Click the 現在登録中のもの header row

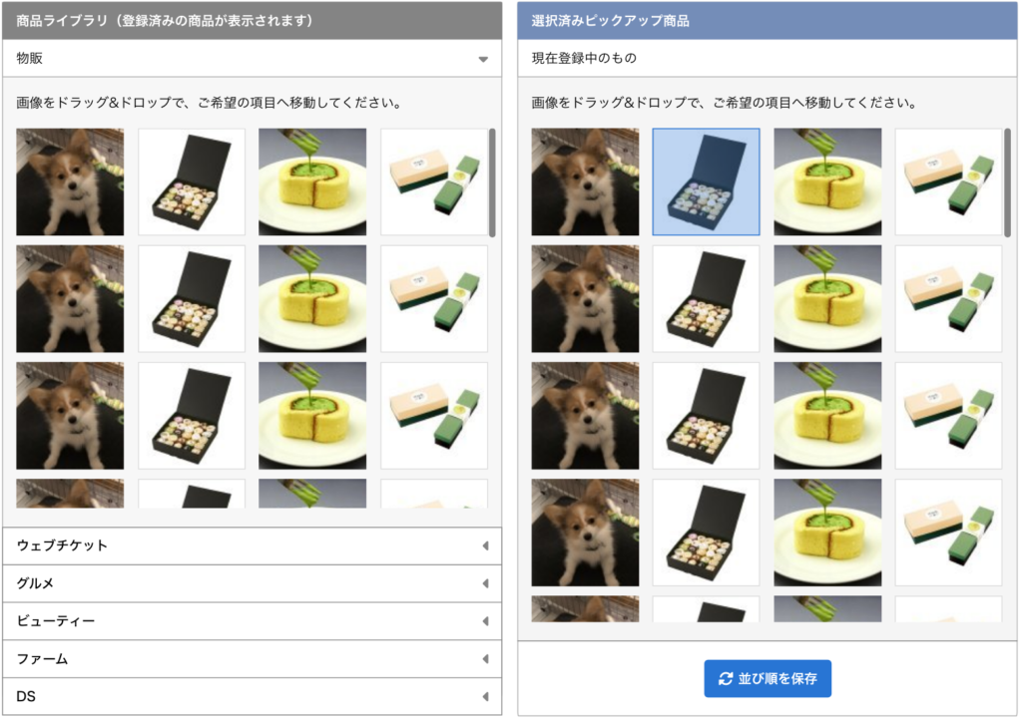tap(767, 58)
